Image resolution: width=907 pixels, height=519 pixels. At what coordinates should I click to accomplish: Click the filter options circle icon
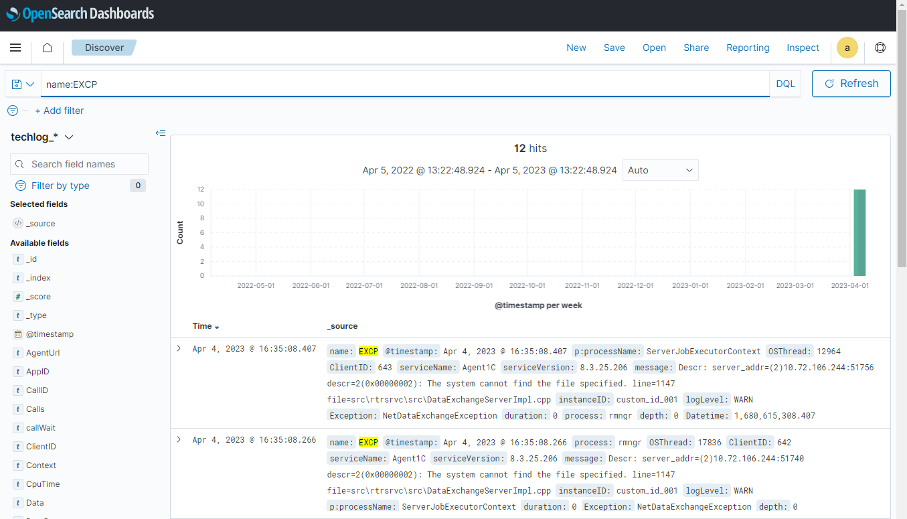(x=12, y=110)
